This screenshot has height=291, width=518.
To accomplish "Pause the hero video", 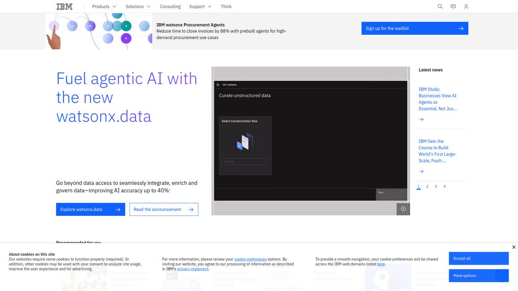I will 403,209.
